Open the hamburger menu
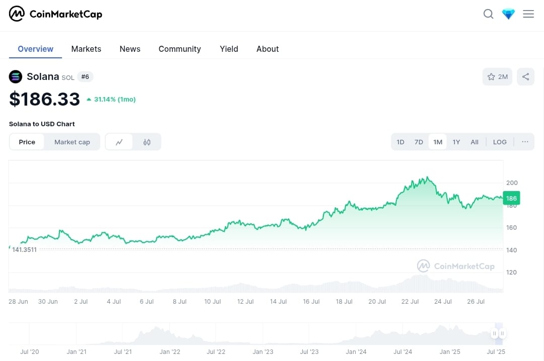 pyautogui.click(x=528, y=14)
